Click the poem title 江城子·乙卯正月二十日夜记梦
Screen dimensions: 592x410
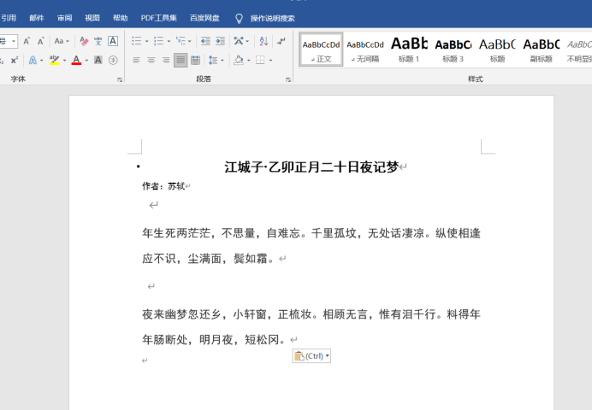click(x=311, y=167)
